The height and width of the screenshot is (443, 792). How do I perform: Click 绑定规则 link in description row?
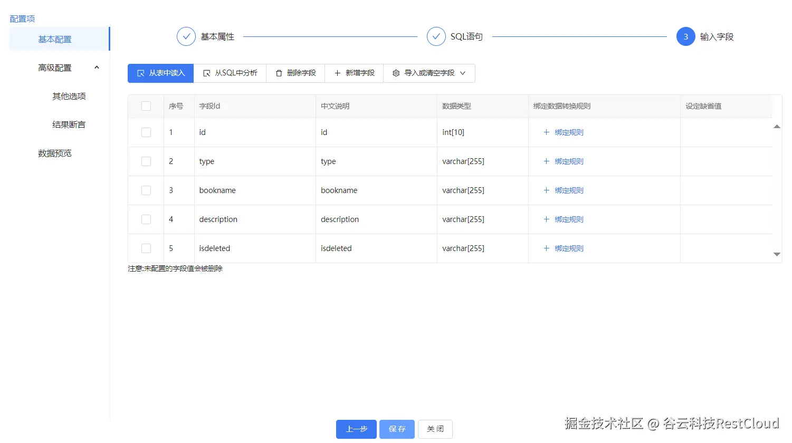(569, 219)
